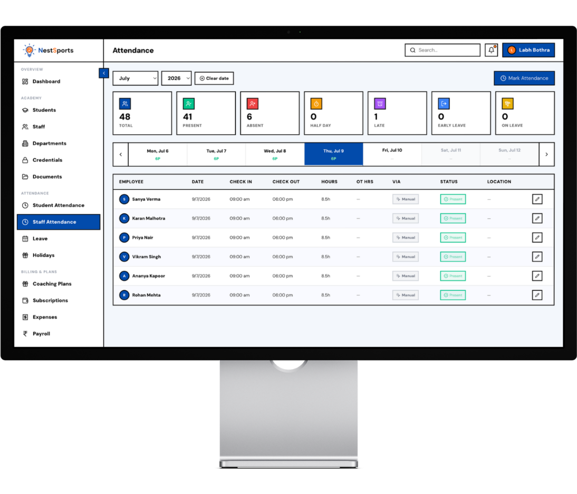Open Credentials in the sidebar
Image resolution: width=577 pixels, height=494 pixels.
pos(59,160)
